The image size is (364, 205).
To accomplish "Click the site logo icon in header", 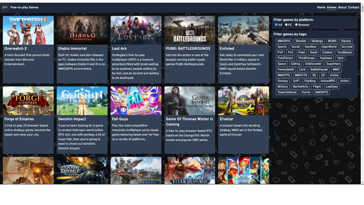I will point(5,7).
